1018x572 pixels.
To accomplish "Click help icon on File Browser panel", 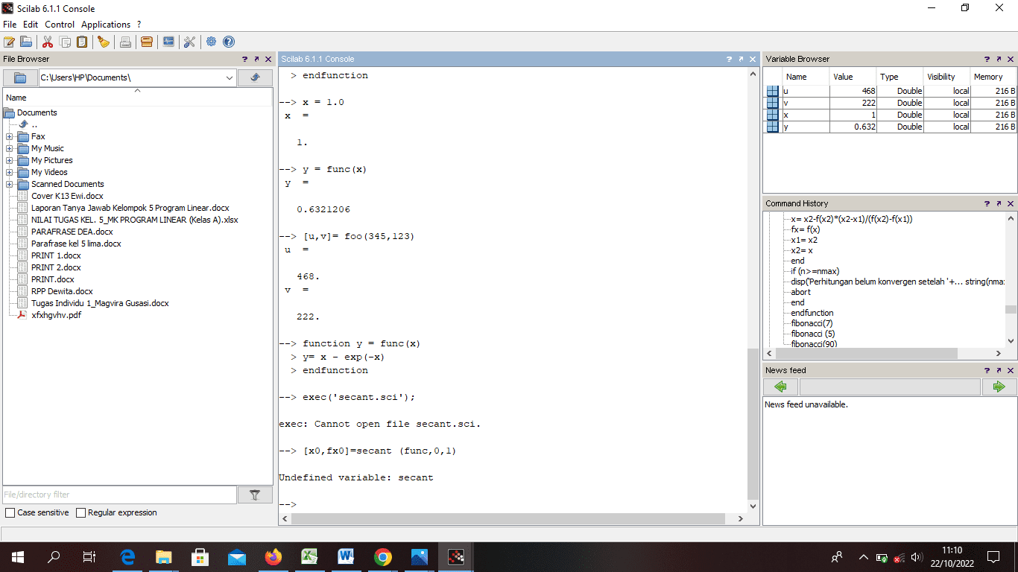I will tap(244, 59).
